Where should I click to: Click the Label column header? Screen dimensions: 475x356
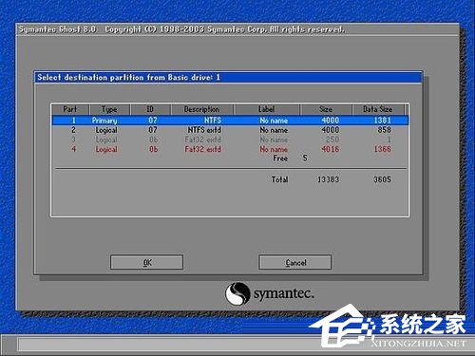[x=267, y=109]
